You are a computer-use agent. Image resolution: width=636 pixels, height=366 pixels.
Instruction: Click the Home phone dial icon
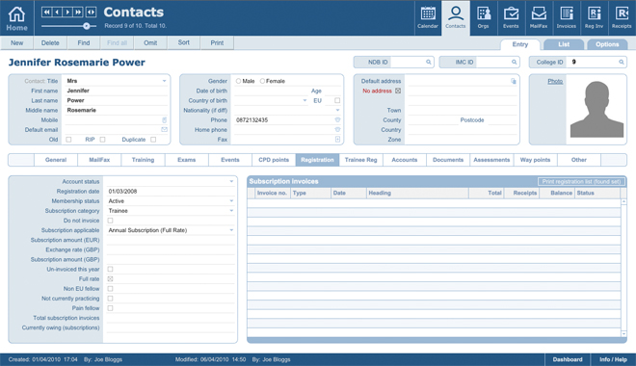[x=337, y=130]
